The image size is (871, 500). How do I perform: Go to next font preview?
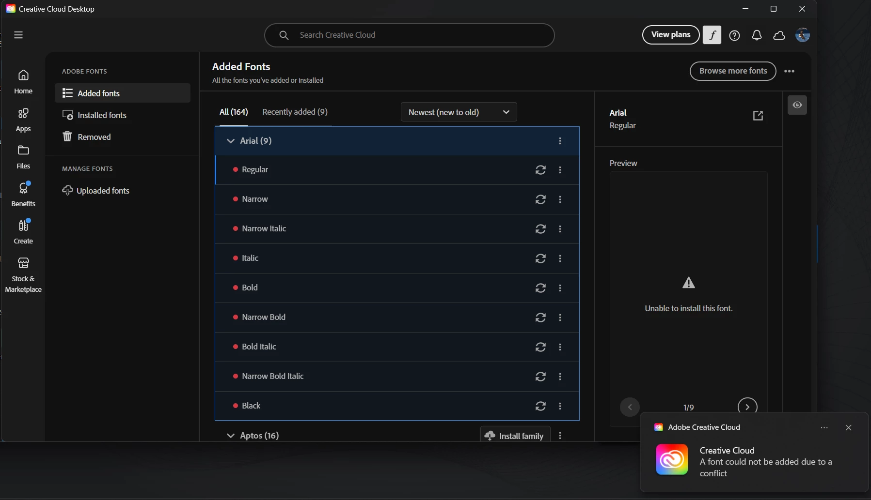[747, 407]
